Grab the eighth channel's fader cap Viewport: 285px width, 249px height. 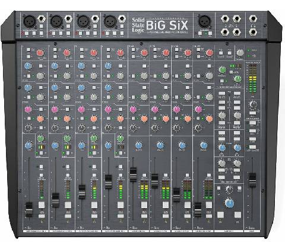198,209
